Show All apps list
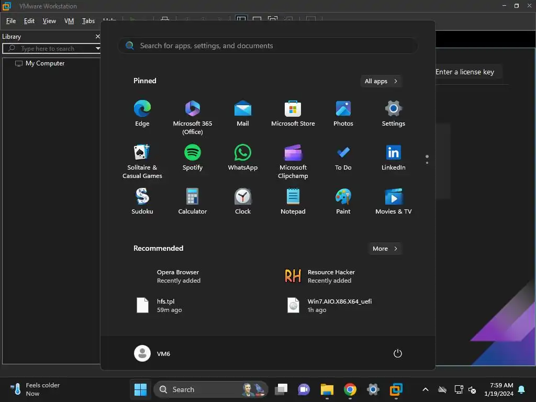The width and height of the screenshot is (536, 402). [381, 81]
